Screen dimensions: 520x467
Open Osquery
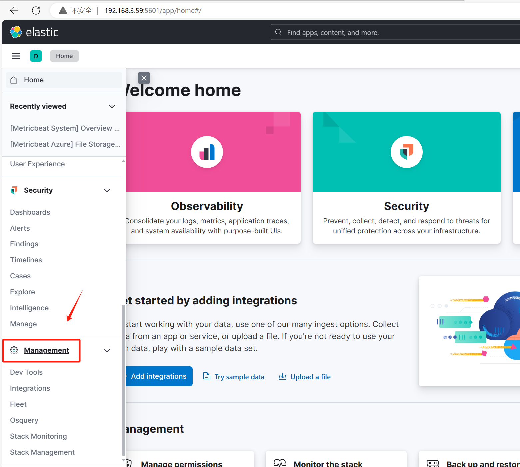pos(24,420)
